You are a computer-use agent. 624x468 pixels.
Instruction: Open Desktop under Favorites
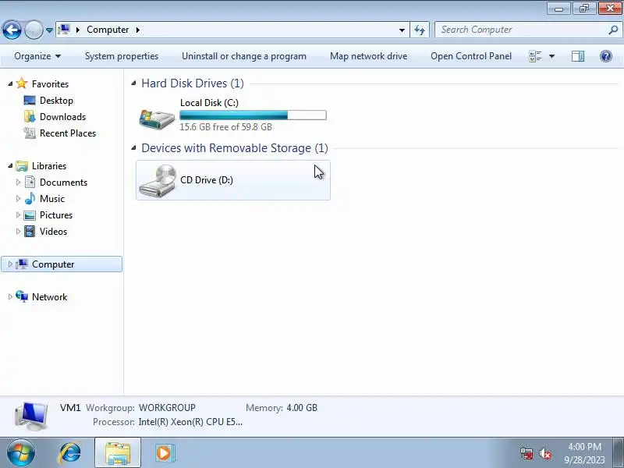[x=56, y=101]
